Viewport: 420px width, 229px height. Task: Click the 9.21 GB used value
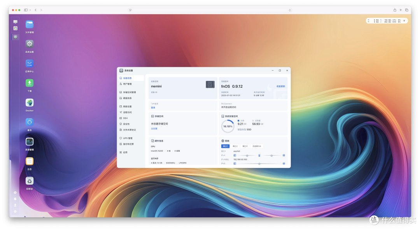click(x=242, y=124)
